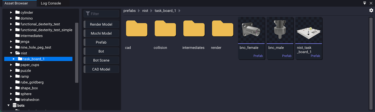The image size is (375, 112).
Task: Collapse the bots section arrow
Action: (x=8, y=105)
